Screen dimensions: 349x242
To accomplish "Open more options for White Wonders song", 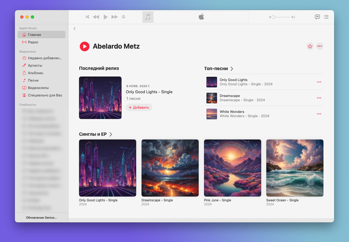I will click(319, 114).
